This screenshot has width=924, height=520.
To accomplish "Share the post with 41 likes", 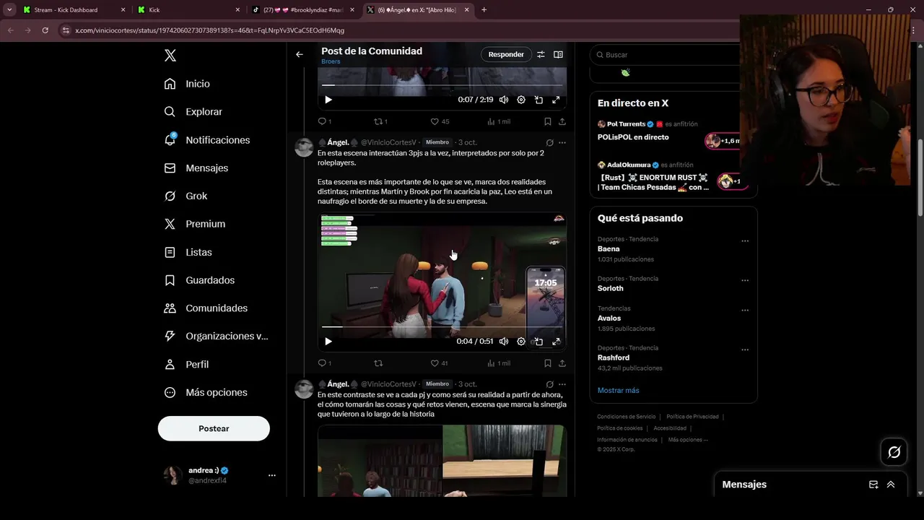I will [x=562, y=363].
